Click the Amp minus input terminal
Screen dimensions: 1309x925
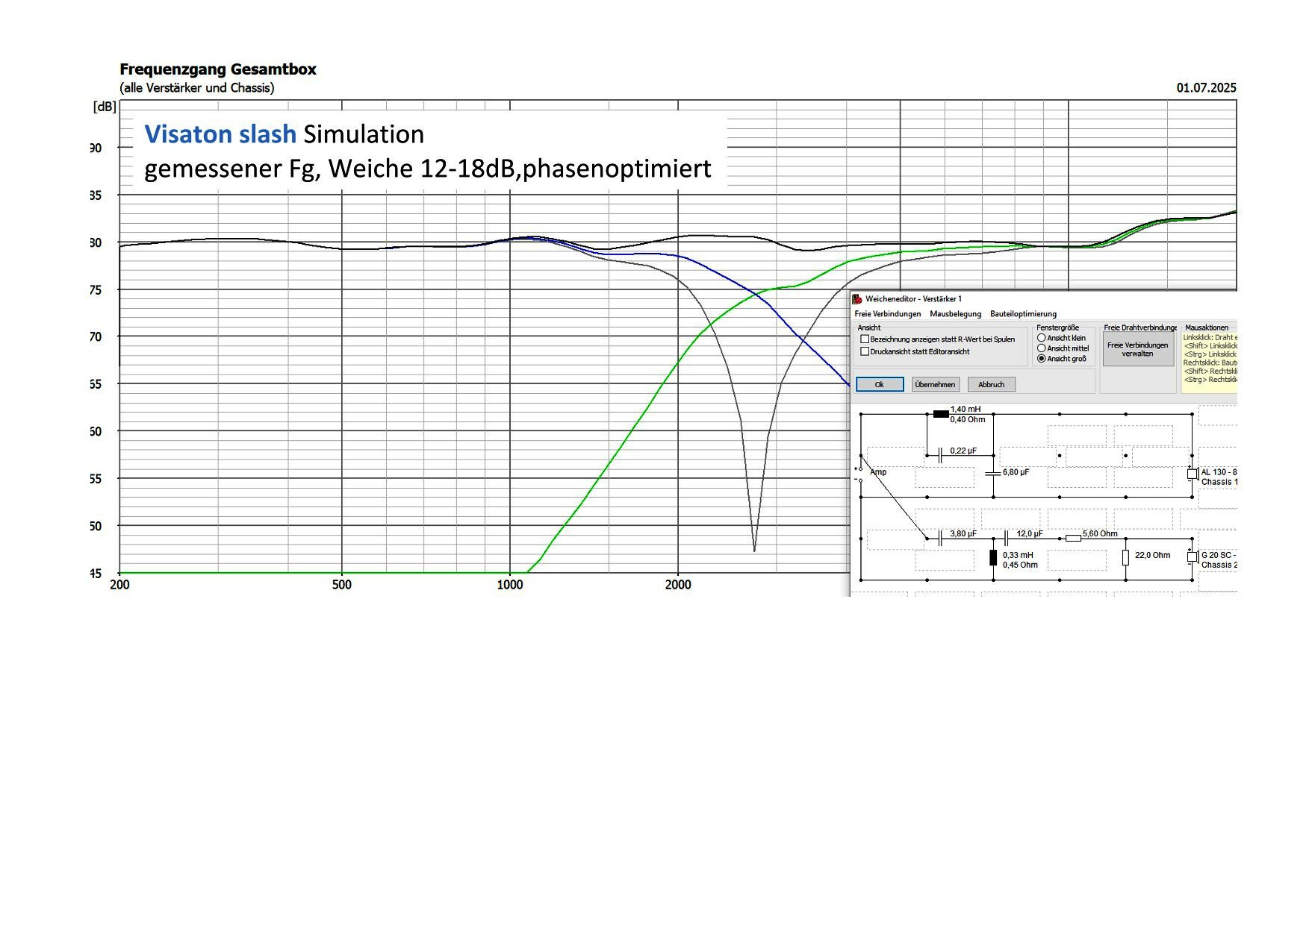point(860,480)
